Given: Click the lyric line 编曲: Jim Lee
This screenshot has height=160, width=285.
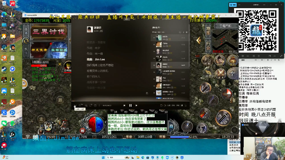Looking at the screenshot, I should pos(96,59).
